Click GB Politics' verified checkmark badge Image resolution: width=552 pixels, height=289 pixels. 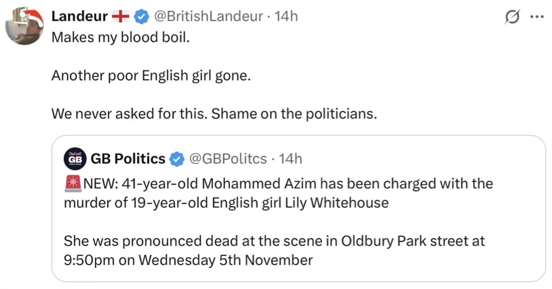[177, 158]
